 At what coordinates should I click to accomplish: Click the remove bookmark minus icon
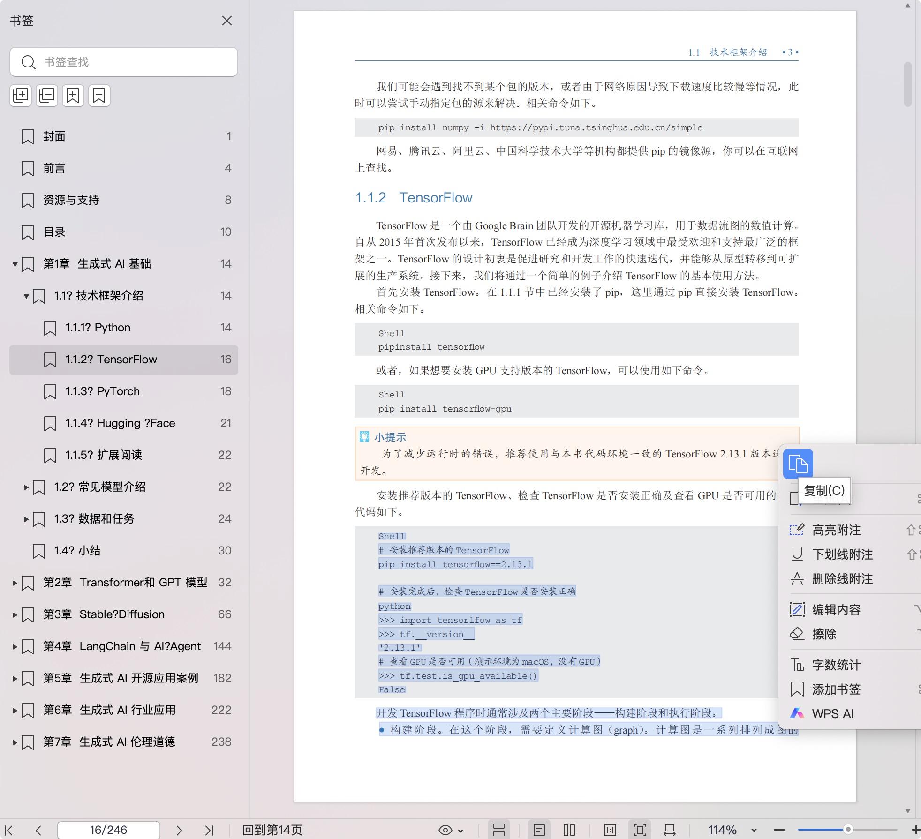pos(99,96)
